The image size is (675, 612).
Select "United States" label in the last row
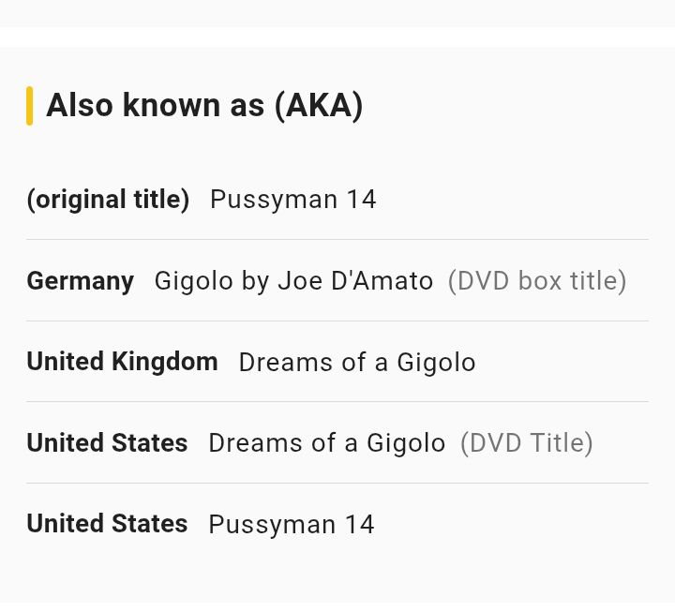point(107,524)
